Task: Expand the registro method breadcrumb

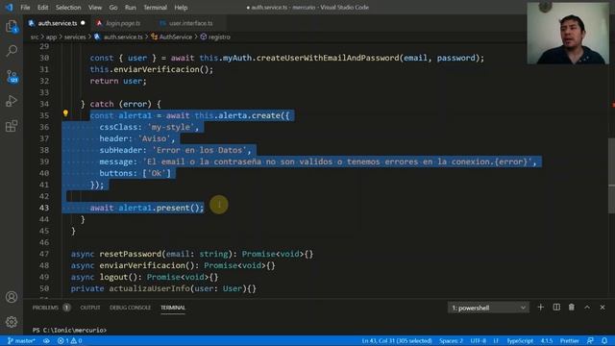Action: point(219,37)
